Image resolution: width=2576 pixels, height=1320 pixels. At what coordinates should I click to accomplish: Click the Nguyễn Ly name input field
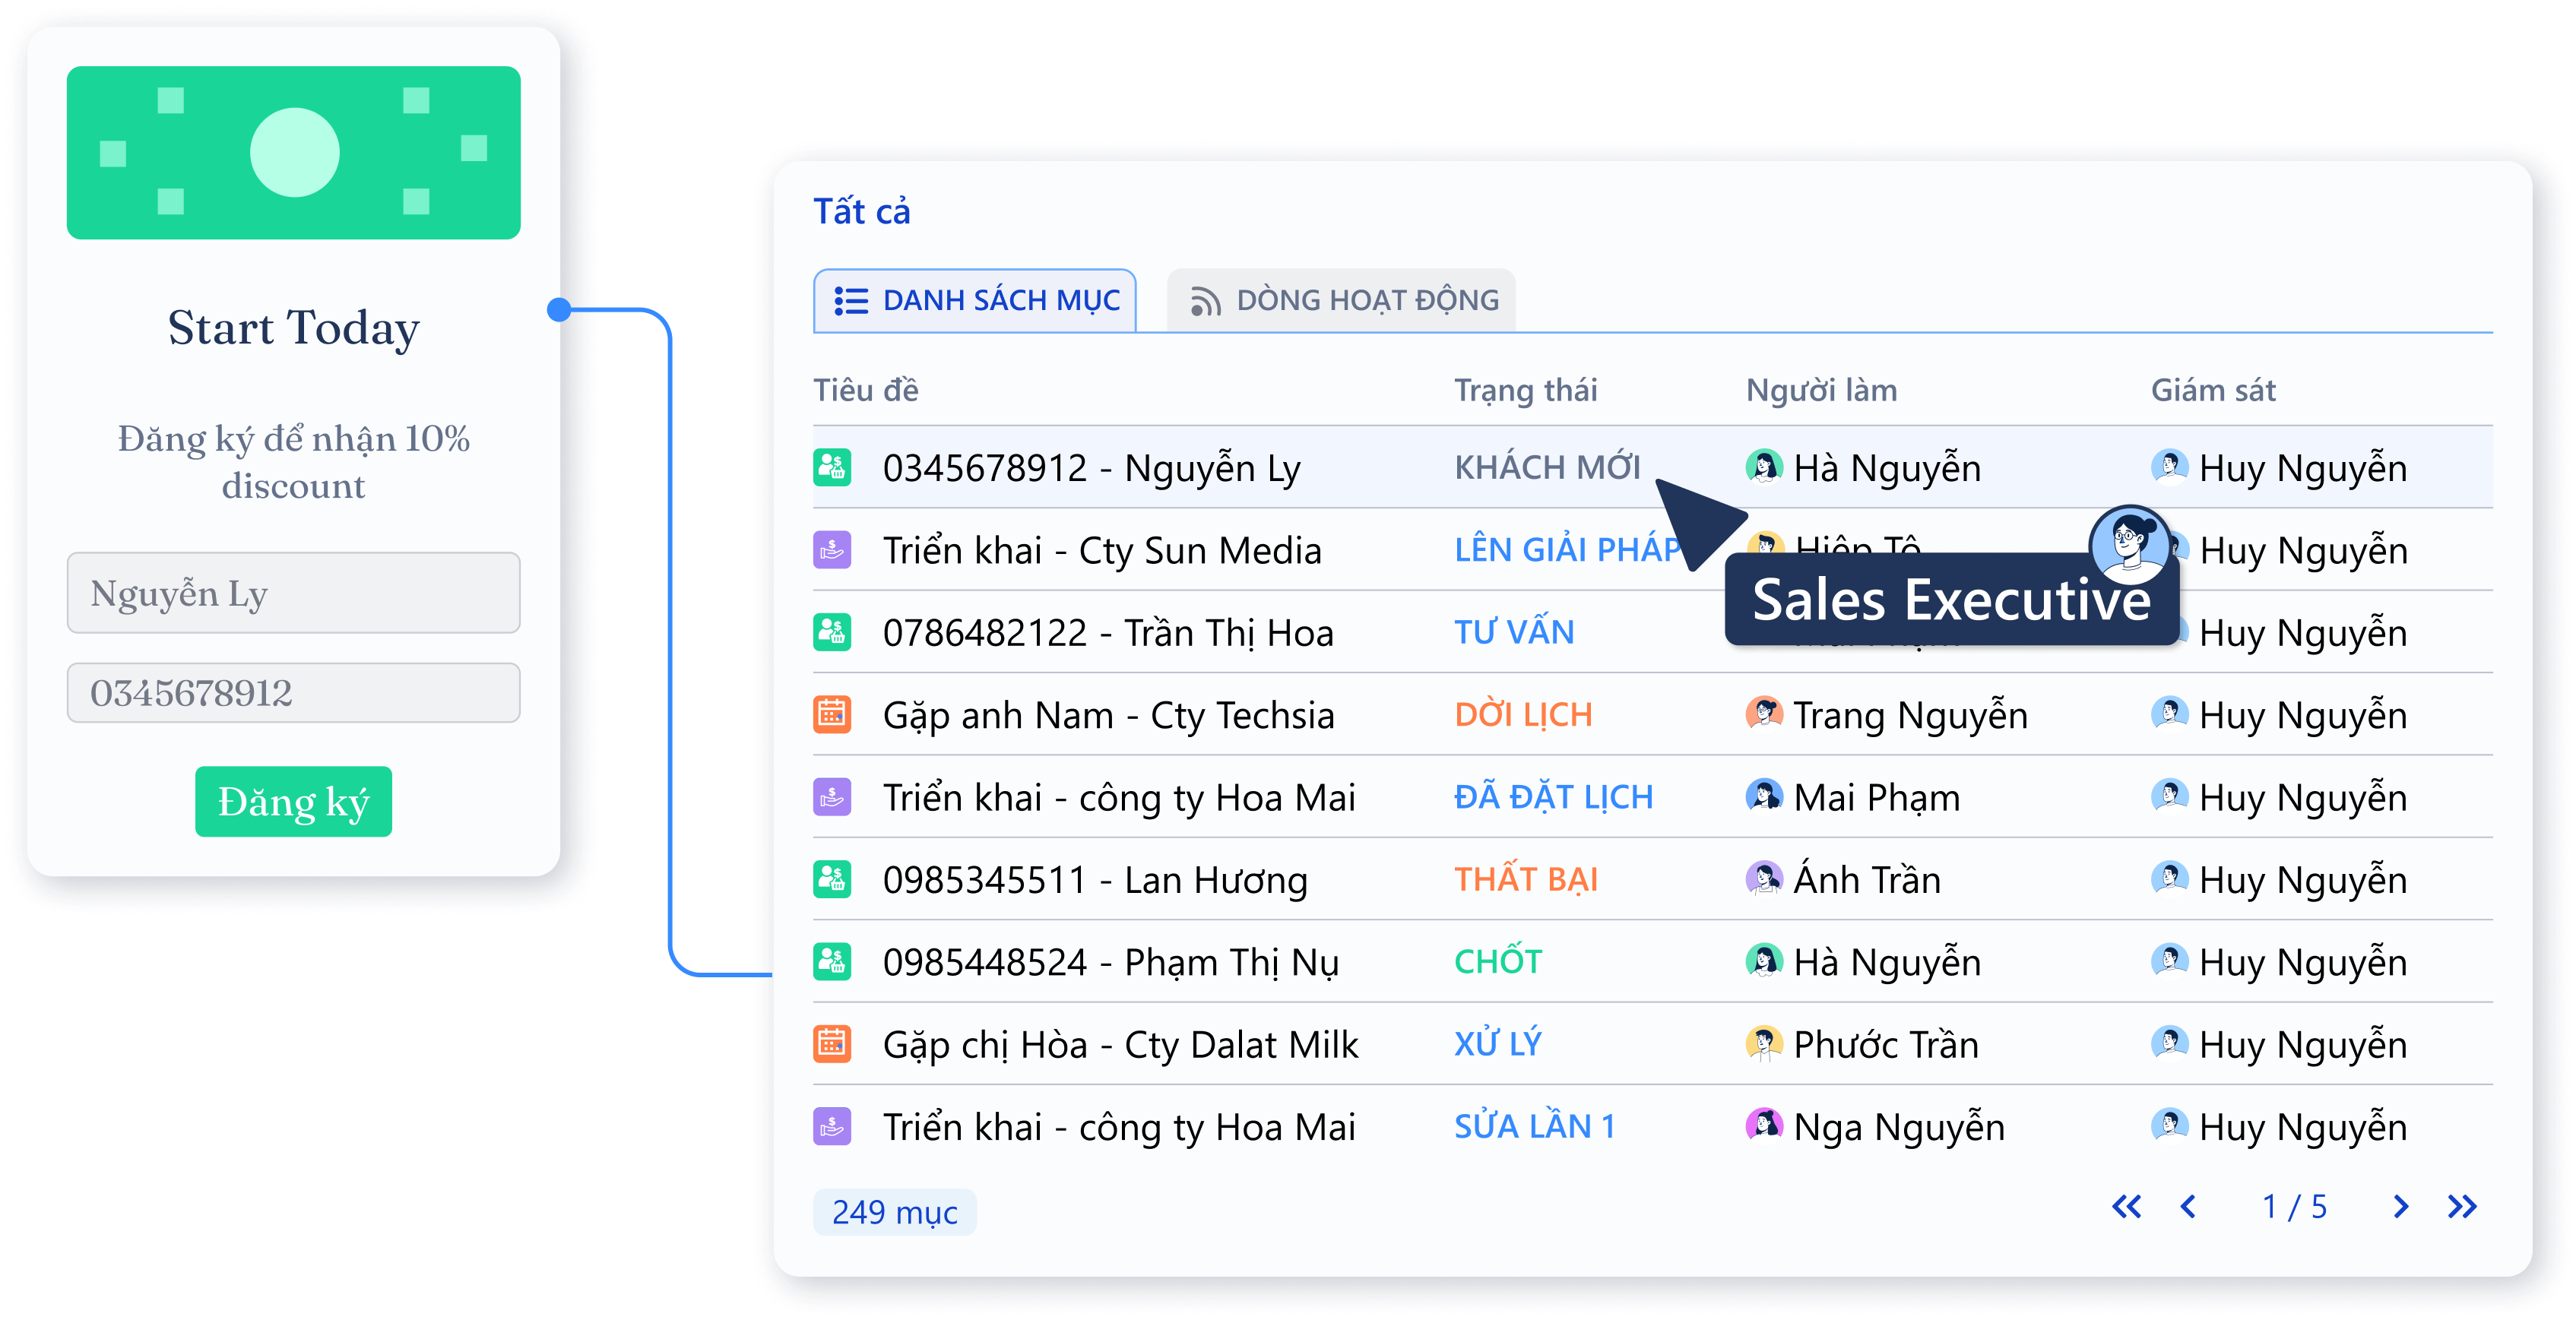(x=293, y=593)
